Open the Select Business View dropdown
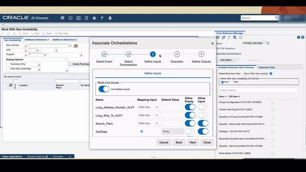 point(257,74)
